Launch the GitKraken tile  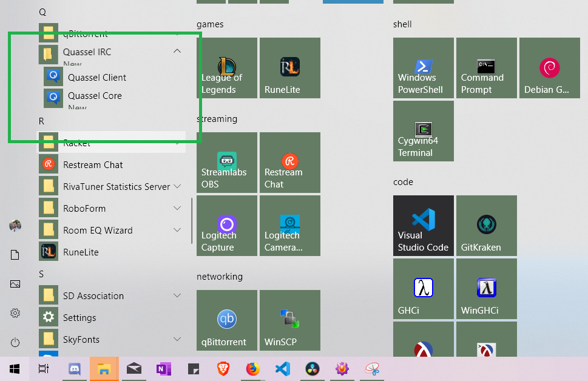coord(487,225)
